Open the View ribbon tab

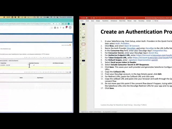tap(135, 21)
